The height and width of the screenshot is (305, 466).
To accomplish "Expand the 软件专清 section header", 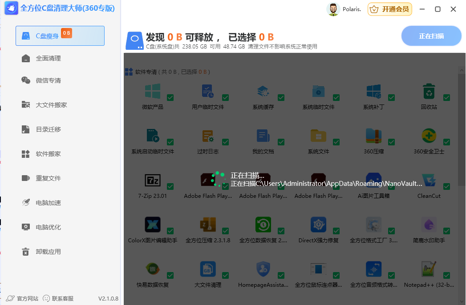I will pos(147,72).
